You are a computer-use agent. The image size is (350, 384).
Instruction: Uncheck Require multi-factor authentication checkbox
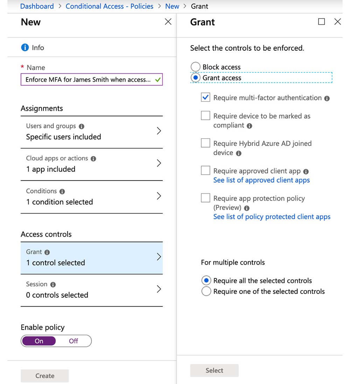click(x=205, y=98)
